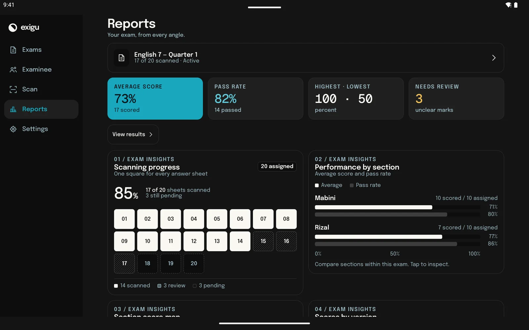529x330 pixels.
Task: Open review sheet square 15
Action: click(x=263, y=241)
